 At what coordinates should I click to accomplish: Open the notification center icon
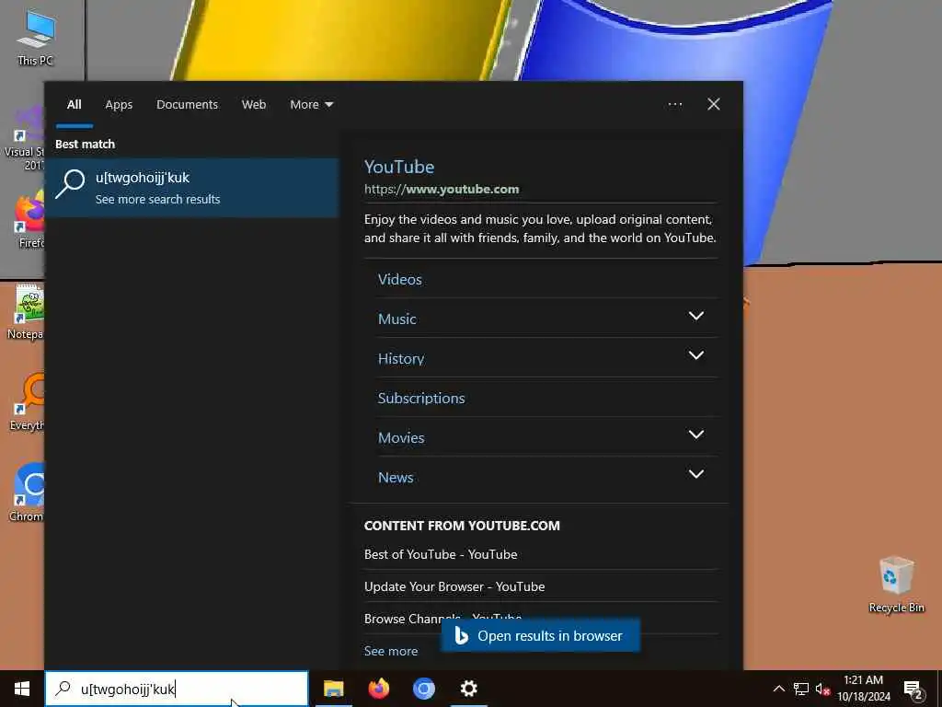point(913,689)
